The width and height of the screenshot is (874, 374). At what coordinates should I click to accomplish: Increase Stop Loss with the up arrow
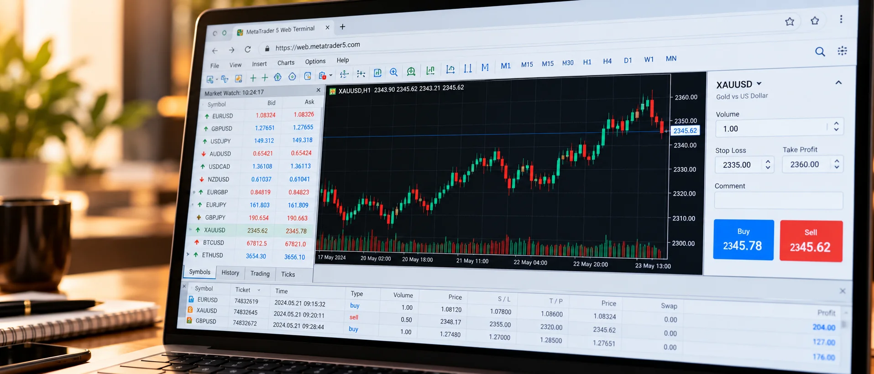tap(768, 161)
